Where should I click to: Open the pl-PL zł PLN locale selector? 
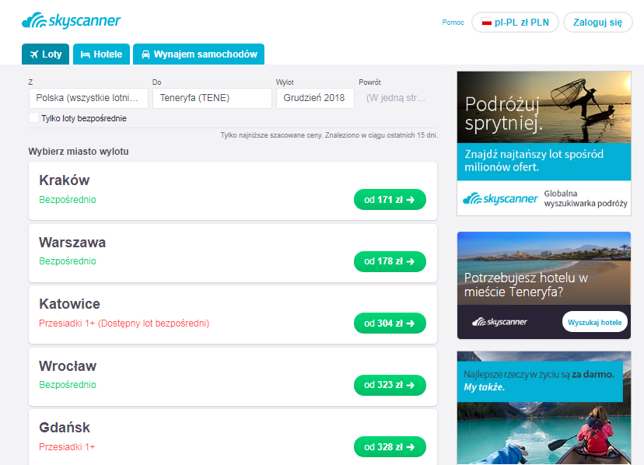click(515, 23)
